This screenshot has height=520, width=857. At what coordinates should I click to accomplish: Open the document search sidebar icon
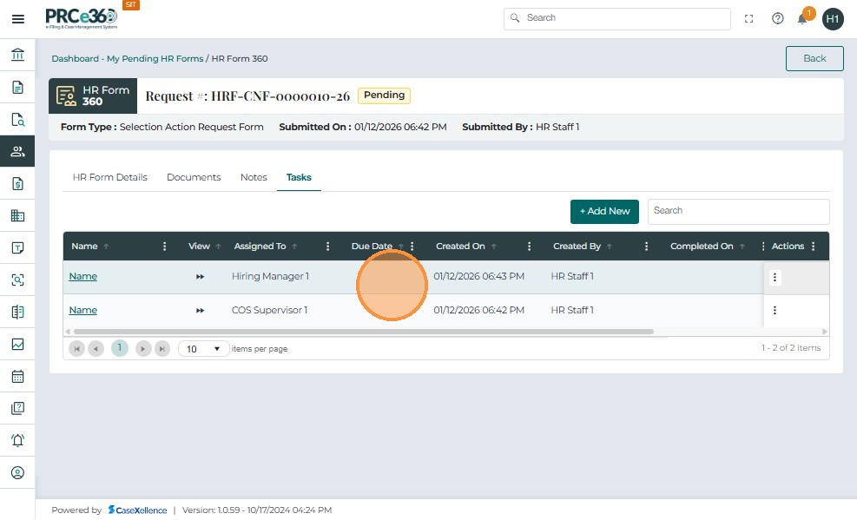[17, 119]
